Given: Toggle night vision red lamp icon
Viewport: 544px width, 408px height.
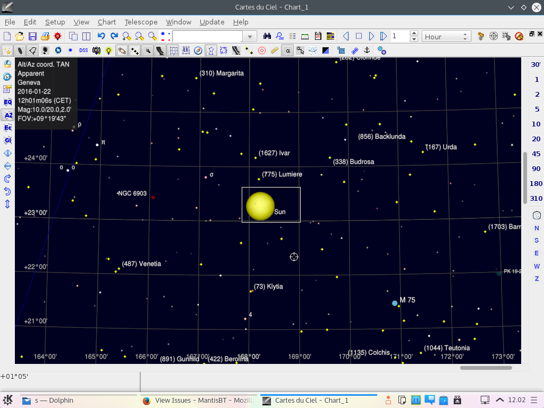Looking at the screenshot, I should (x=57, y=37).
